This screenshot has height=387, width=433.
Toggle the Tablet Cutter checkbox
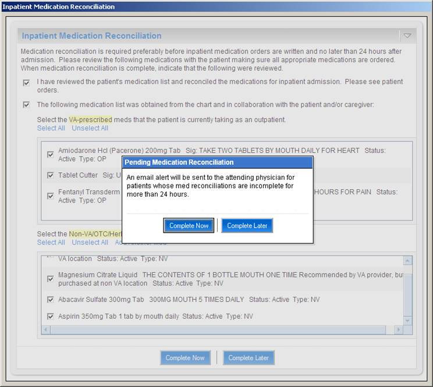click(x=51, y=175)
